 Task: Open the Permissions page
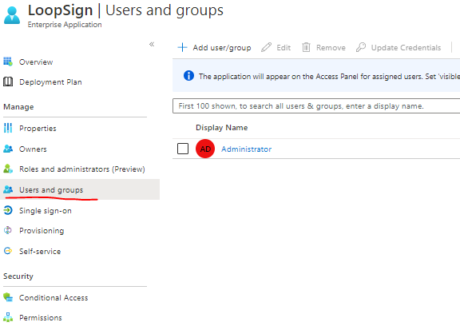(x=41, y=318)
